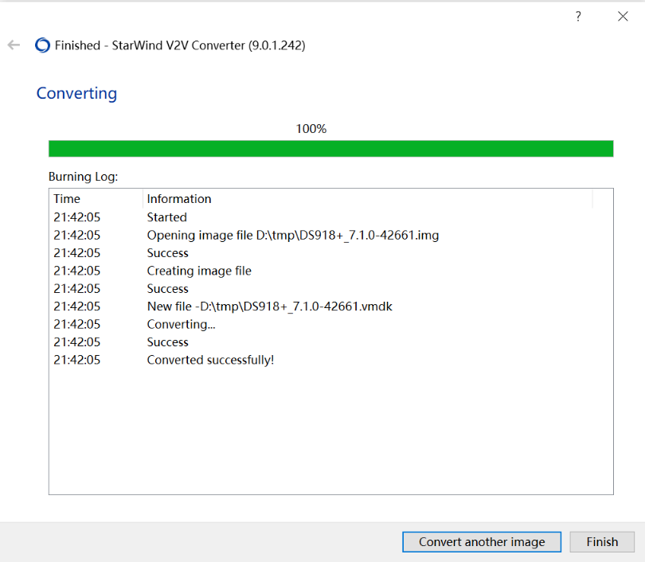645x562 pixels.
Task: Click the 100% progress label
Action: coord(311,129)
